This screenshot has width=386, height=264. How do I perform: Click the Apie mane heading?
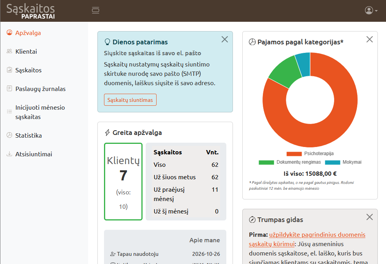click(x=204, y=240)
